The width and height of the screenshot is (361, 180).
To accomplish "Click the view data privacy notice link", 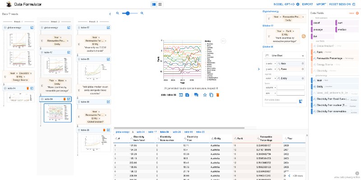I will 347,177.
